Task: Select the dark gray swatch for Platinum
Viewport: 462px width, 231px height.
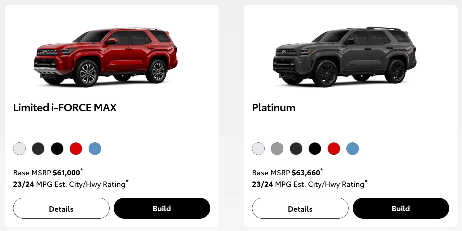Action: pos(296,148)
